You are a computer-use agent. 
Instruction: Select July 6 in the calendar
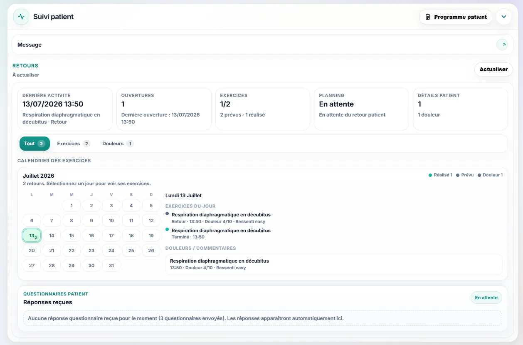pyautogui.click(x=32, y=221)
